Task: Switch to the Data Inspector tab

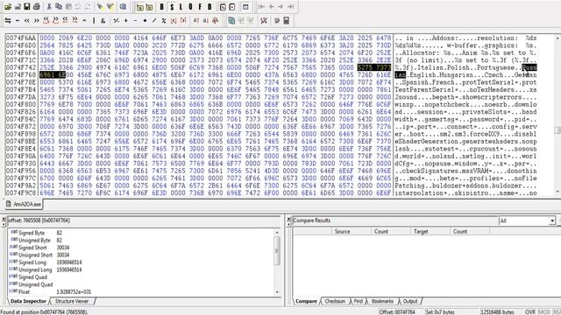Action: pos(28,301)
